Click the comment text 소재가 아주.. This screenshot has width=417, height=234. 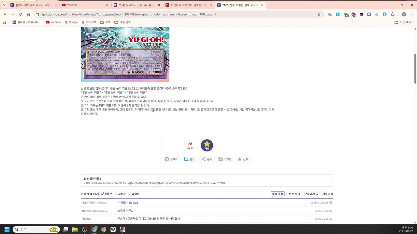125,211
